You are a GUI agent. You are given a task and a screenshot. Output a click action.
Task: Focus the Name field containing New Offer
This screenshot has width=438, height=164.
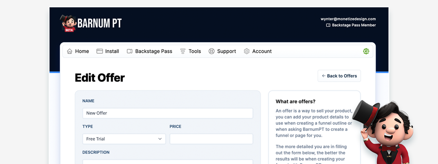point(167,113)
